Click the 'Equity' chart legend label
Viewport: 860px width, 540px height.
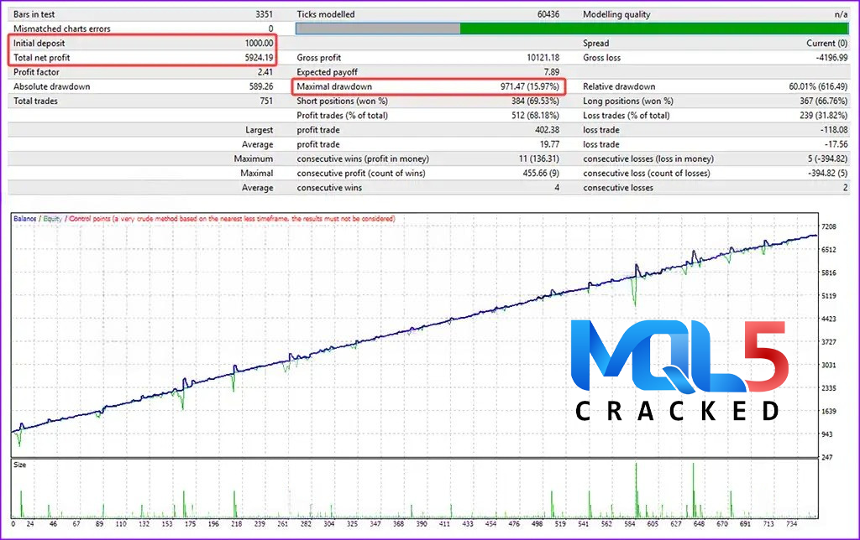click(x=53, y=219)
